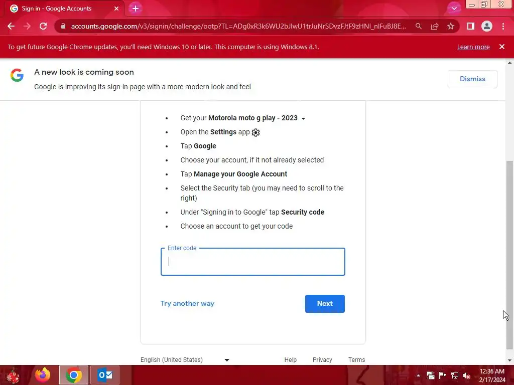Close the Sign in - Google Accounts tab
The image size is (514, 385).
coord(116,9)
